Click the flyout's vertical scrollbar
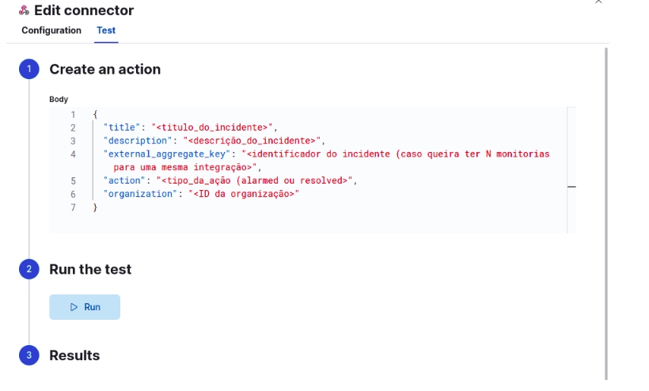Viewport: 649px width, 391px height. coord(607,198)
